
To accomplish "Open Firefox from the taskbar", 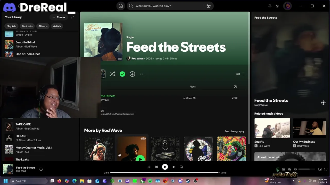I will pos(59,181).
